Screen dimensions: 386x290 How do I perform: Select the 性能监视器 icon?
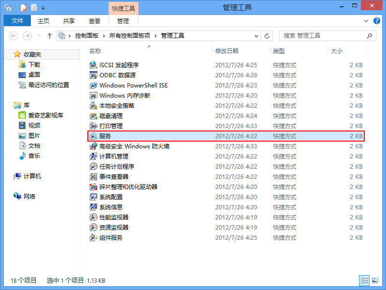pyautogui.click(x=93, y=217)
